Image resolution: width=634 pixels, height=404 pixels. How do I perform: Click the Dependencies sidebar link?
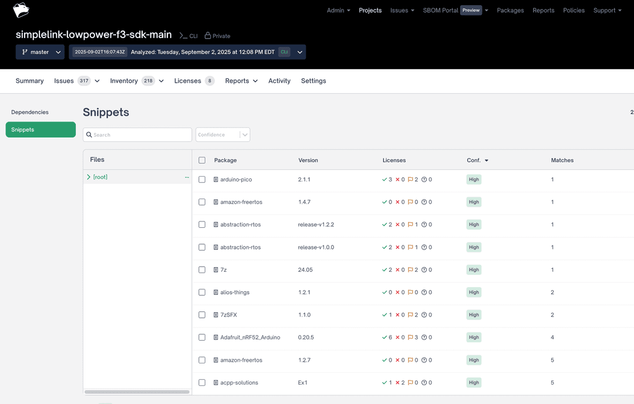coord(30,112)
